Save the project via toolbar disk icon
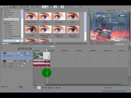 pos(8,7)
